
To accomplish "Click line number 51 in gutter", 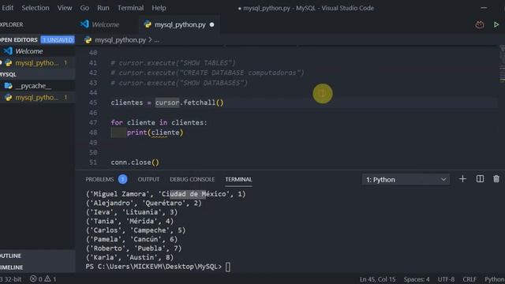I will [x=93, y=163].
